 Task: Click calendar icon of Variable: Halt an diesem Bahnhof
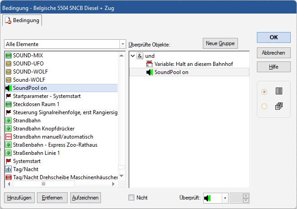coord(150,64)
